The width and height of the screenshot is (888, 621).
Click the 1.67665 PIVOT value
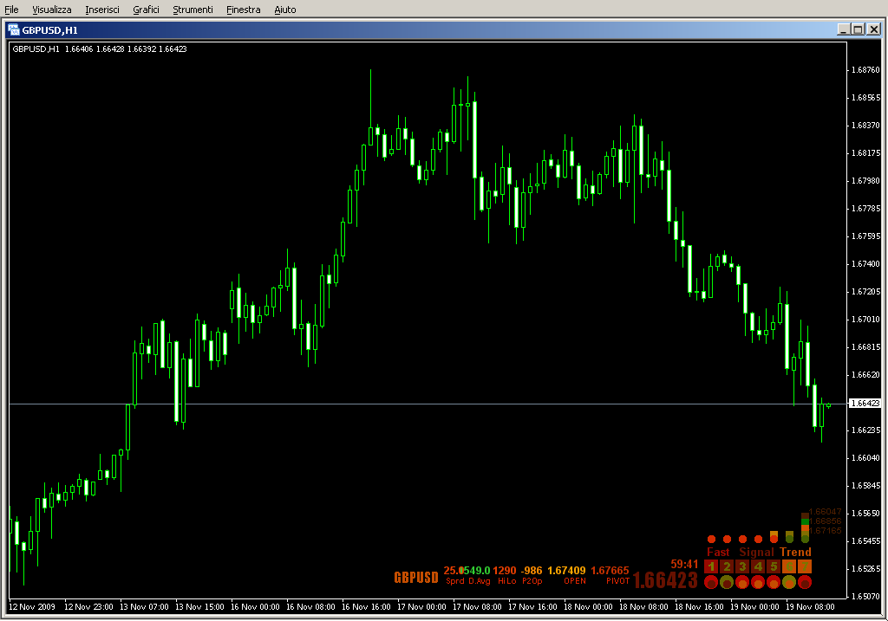click(x=610, y=571)
